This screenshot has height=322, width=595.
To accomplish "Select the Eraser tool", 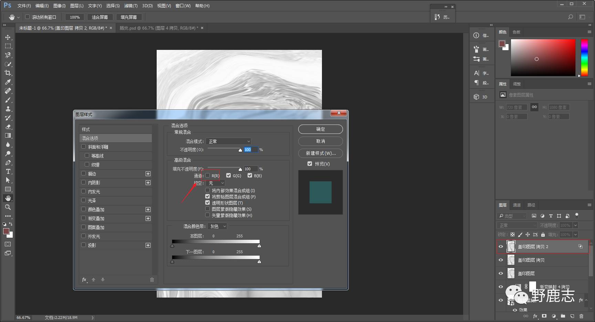I will [x=8, y=127].
